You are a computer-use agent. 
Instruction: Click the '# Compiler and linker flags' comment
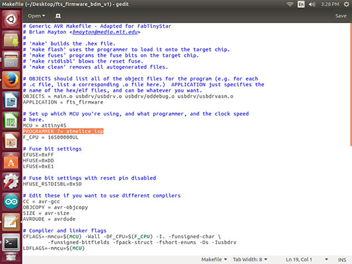pyautogui.click(x=65, y=231)
